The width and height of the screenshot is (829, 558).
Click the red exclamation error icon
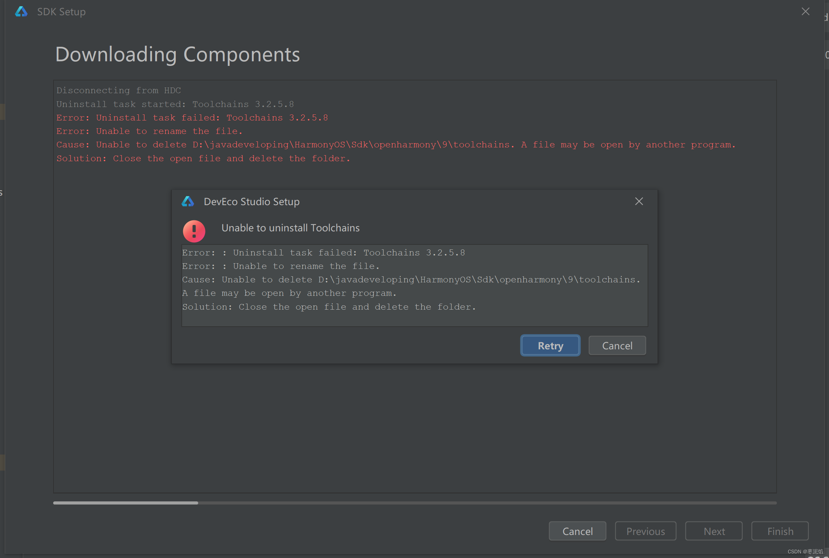[x=194, y=231]
